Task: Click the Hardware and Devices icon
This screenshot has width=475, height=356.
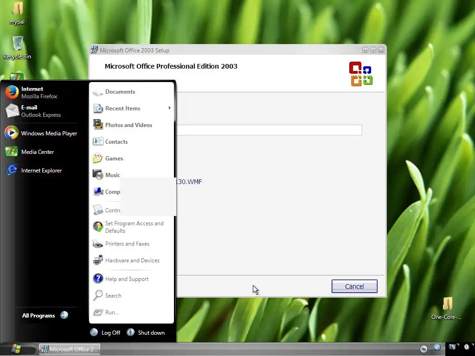Action: 98,260
